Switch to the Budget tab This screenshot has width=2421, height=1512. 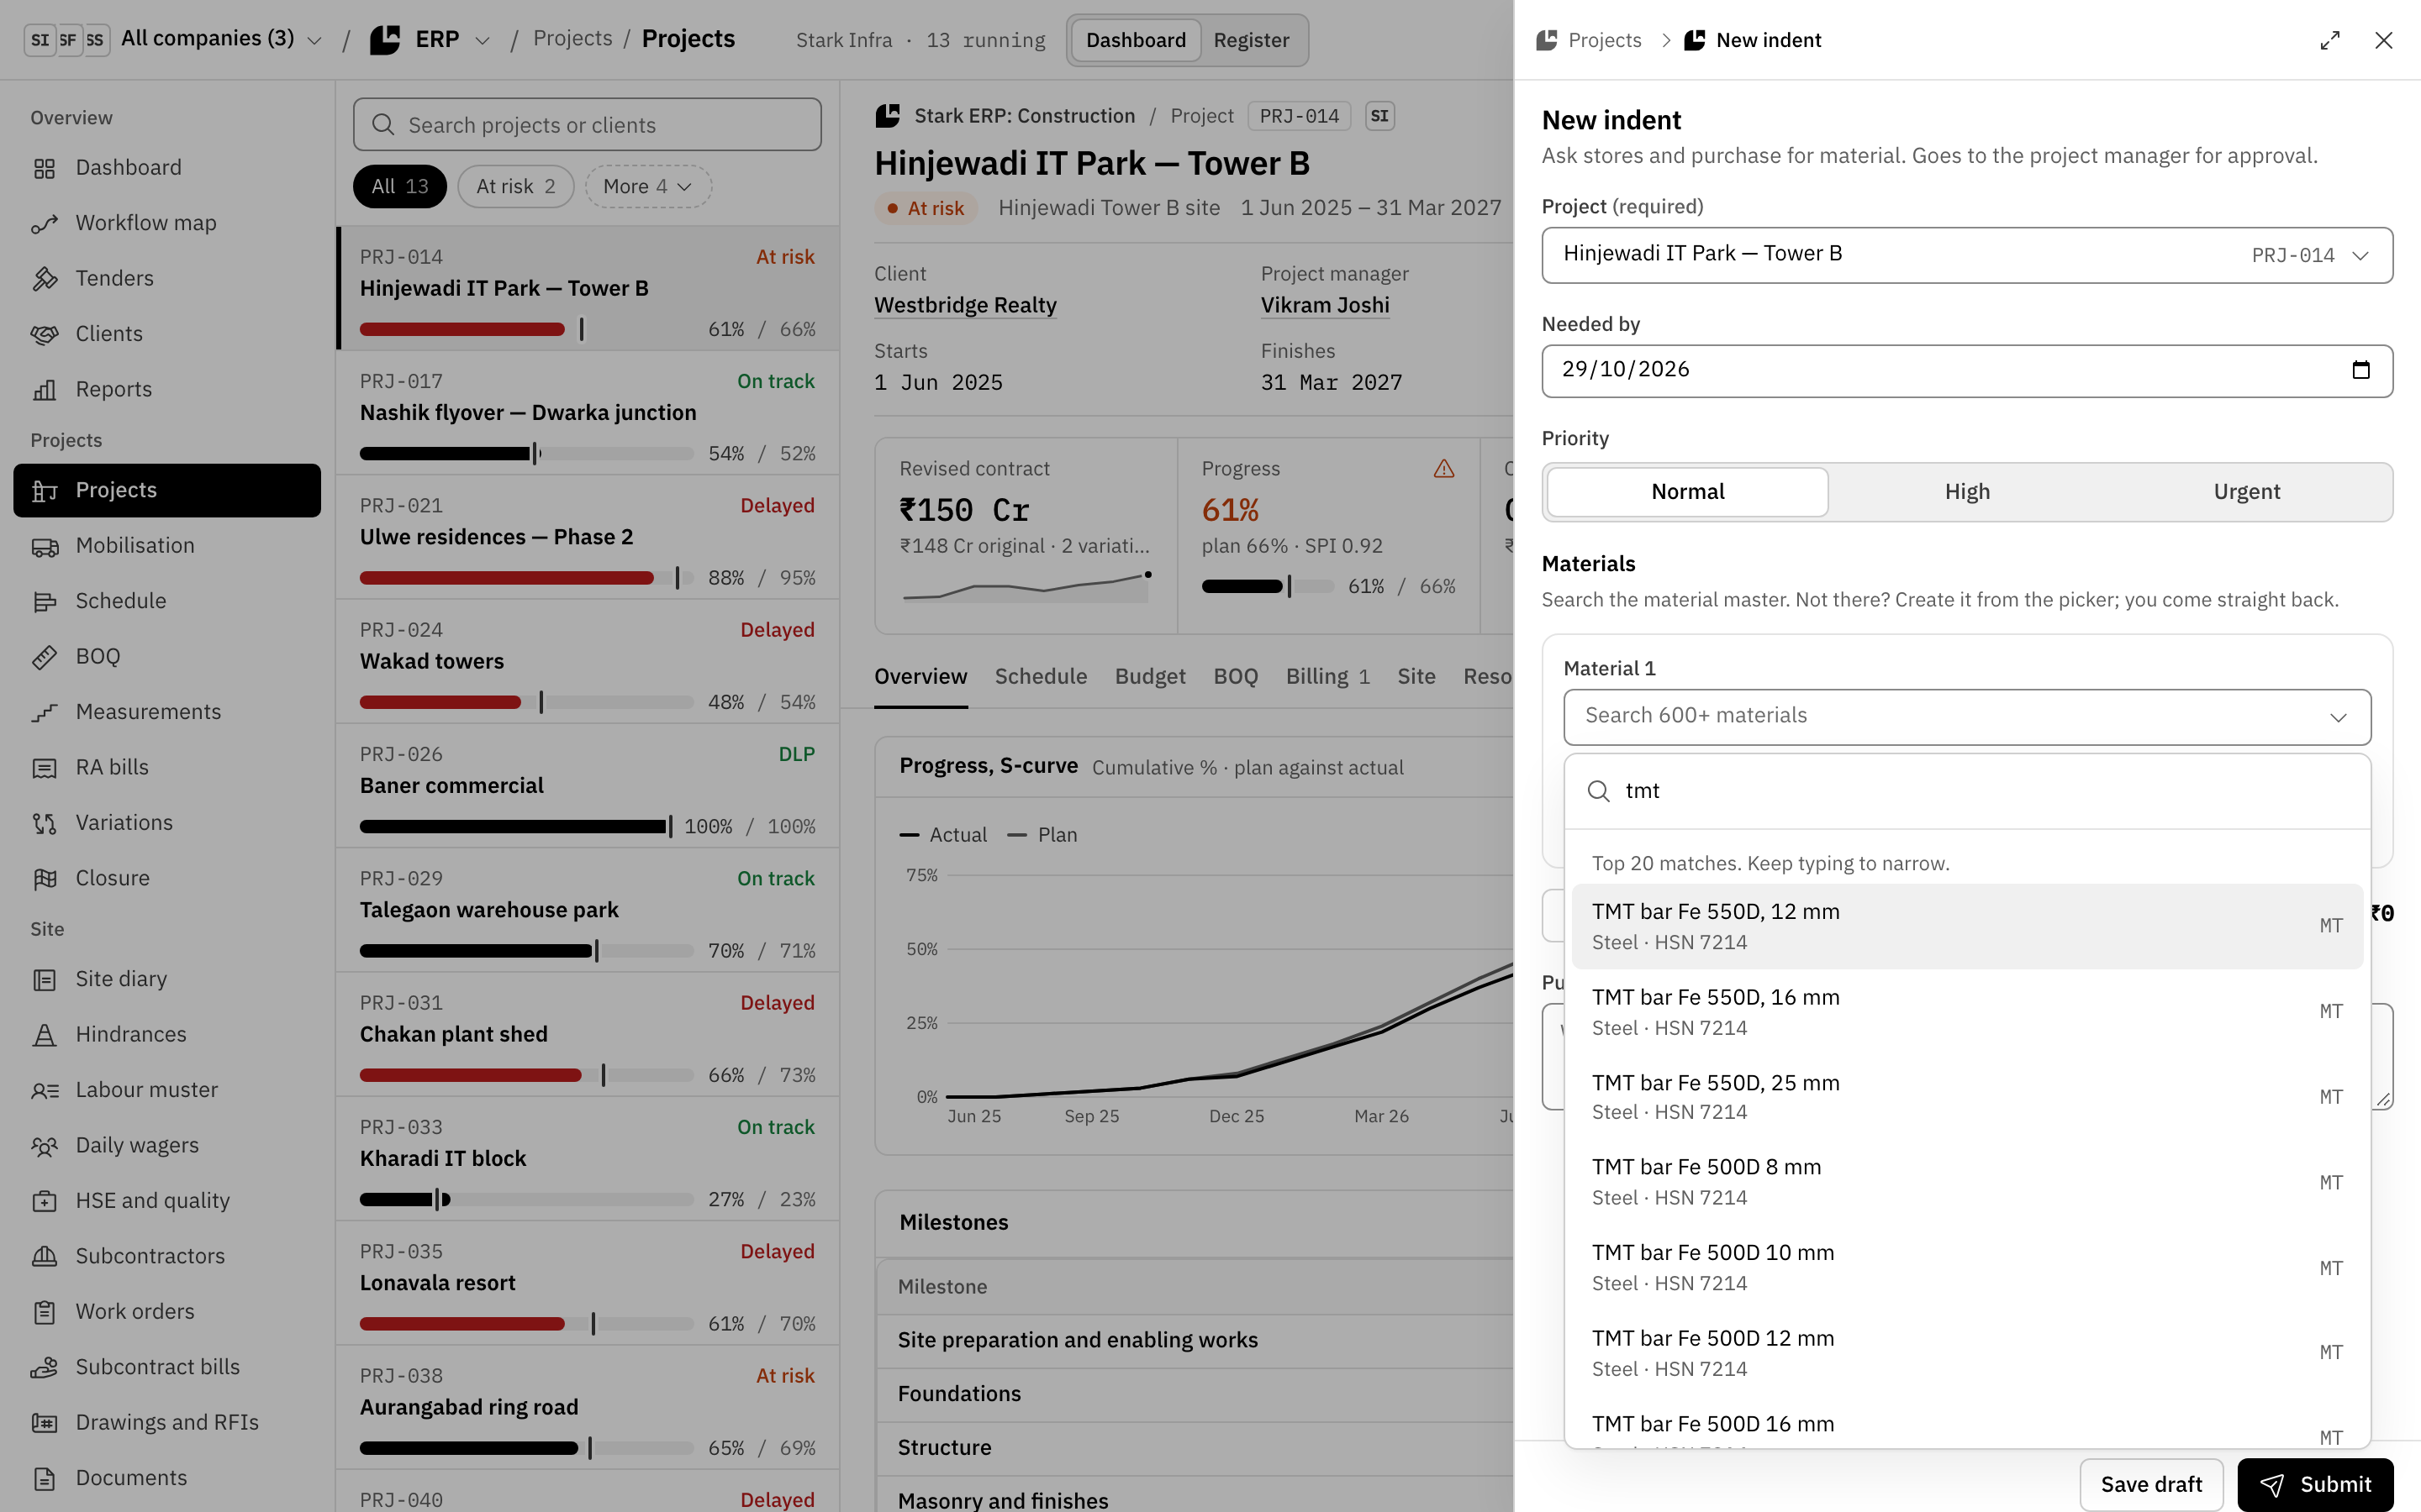pos(1149,677)
